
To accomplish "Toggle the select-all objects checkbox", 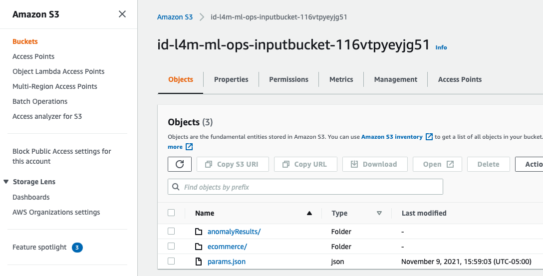I will [171, 213].
